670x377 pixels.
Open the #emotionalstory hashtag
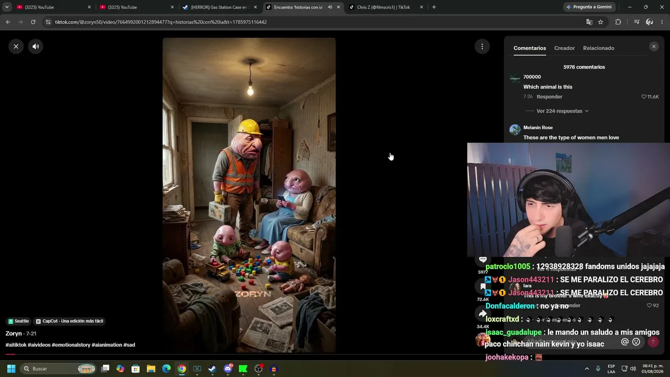tap(71, 345)
